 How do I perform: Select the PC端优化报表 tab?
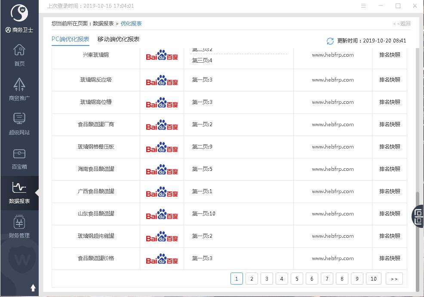pos(71,39)
